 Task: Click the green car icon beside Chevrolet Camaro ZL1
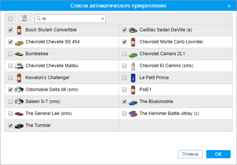(133, 54)
